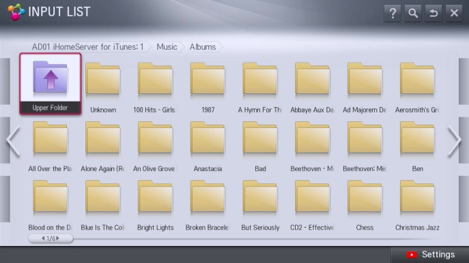Viewport: 469px width, 263px height.
Task: Open Settings in the bottom bar
Action: (x=430, y=254)
